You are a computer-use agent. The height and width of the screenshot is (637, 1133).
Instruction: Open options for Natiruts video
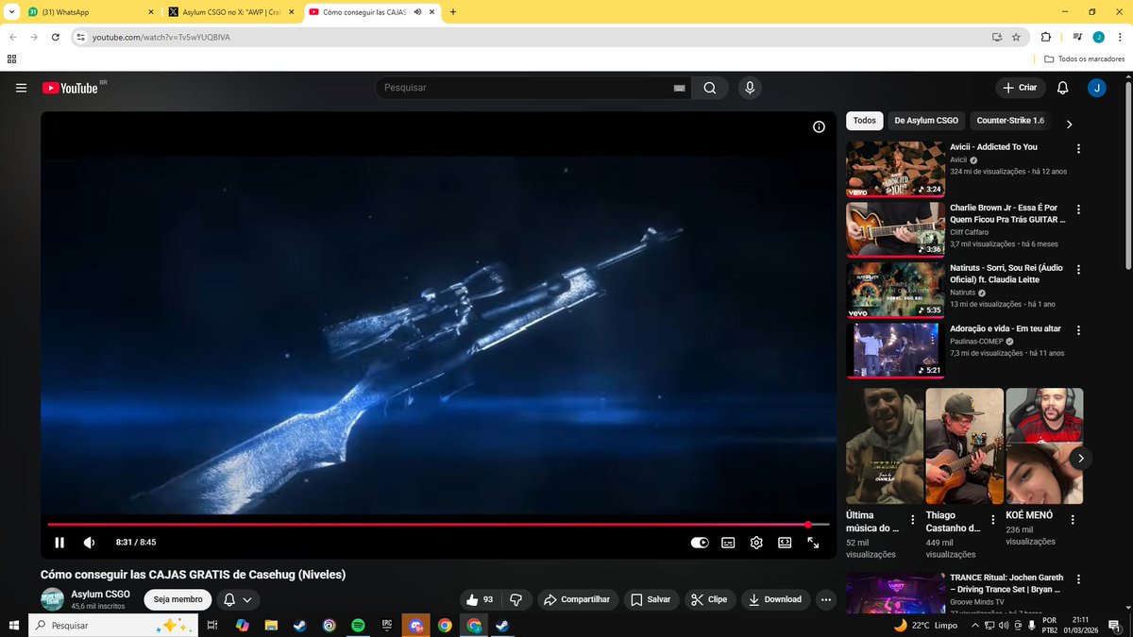(1078, 270)
